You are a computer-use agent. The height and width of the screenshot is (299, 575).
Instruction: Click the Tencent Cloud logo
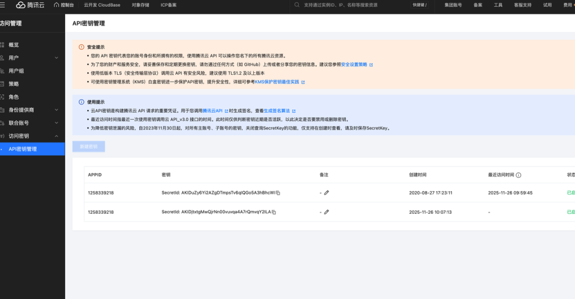point(30,5)
